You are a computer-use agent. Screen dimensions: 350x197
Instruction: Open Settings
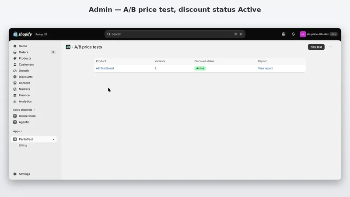(x=24, y=174)
